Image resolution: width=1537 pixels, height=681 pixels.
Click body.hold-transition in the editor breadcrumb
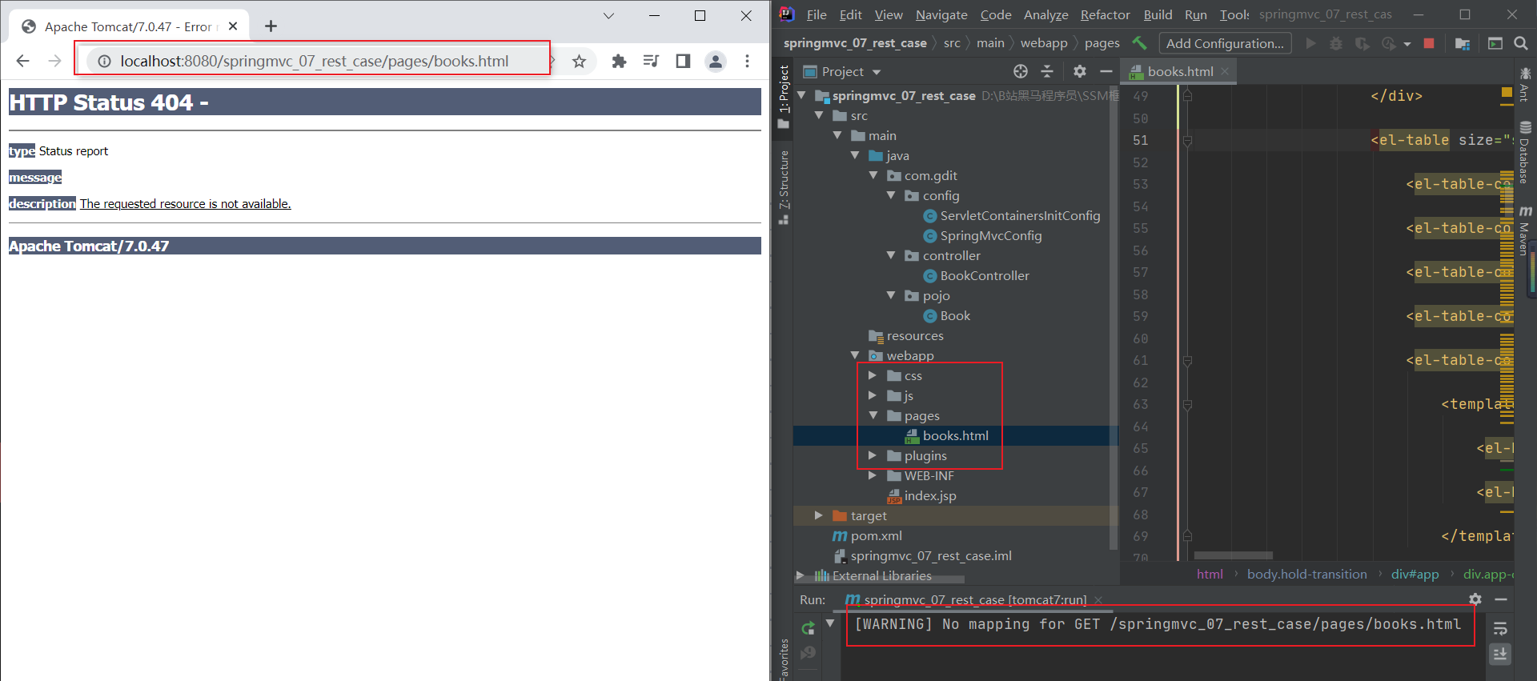(x=1307, y=574)
